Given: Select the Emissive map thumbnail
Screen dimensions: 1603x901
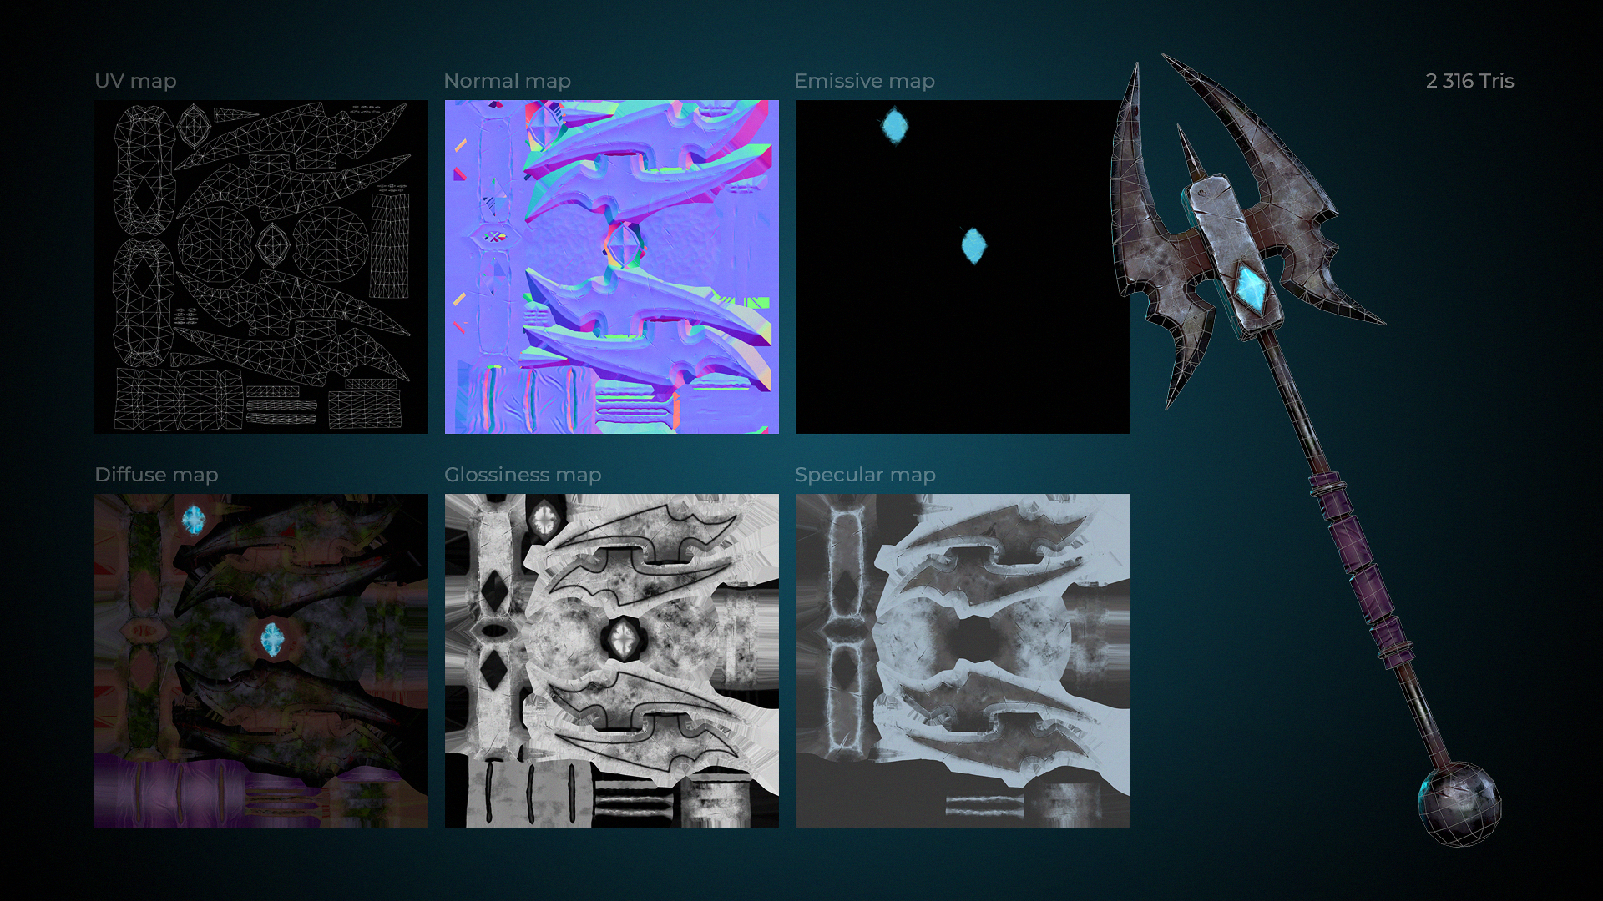Looking at the screenshot, I should click(962, 267).
